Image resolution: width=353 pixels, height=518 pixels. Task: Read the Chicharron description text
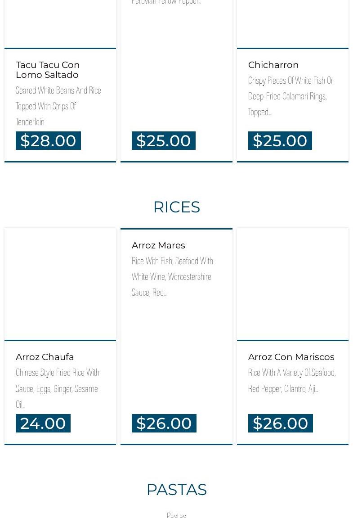point(290,96)
